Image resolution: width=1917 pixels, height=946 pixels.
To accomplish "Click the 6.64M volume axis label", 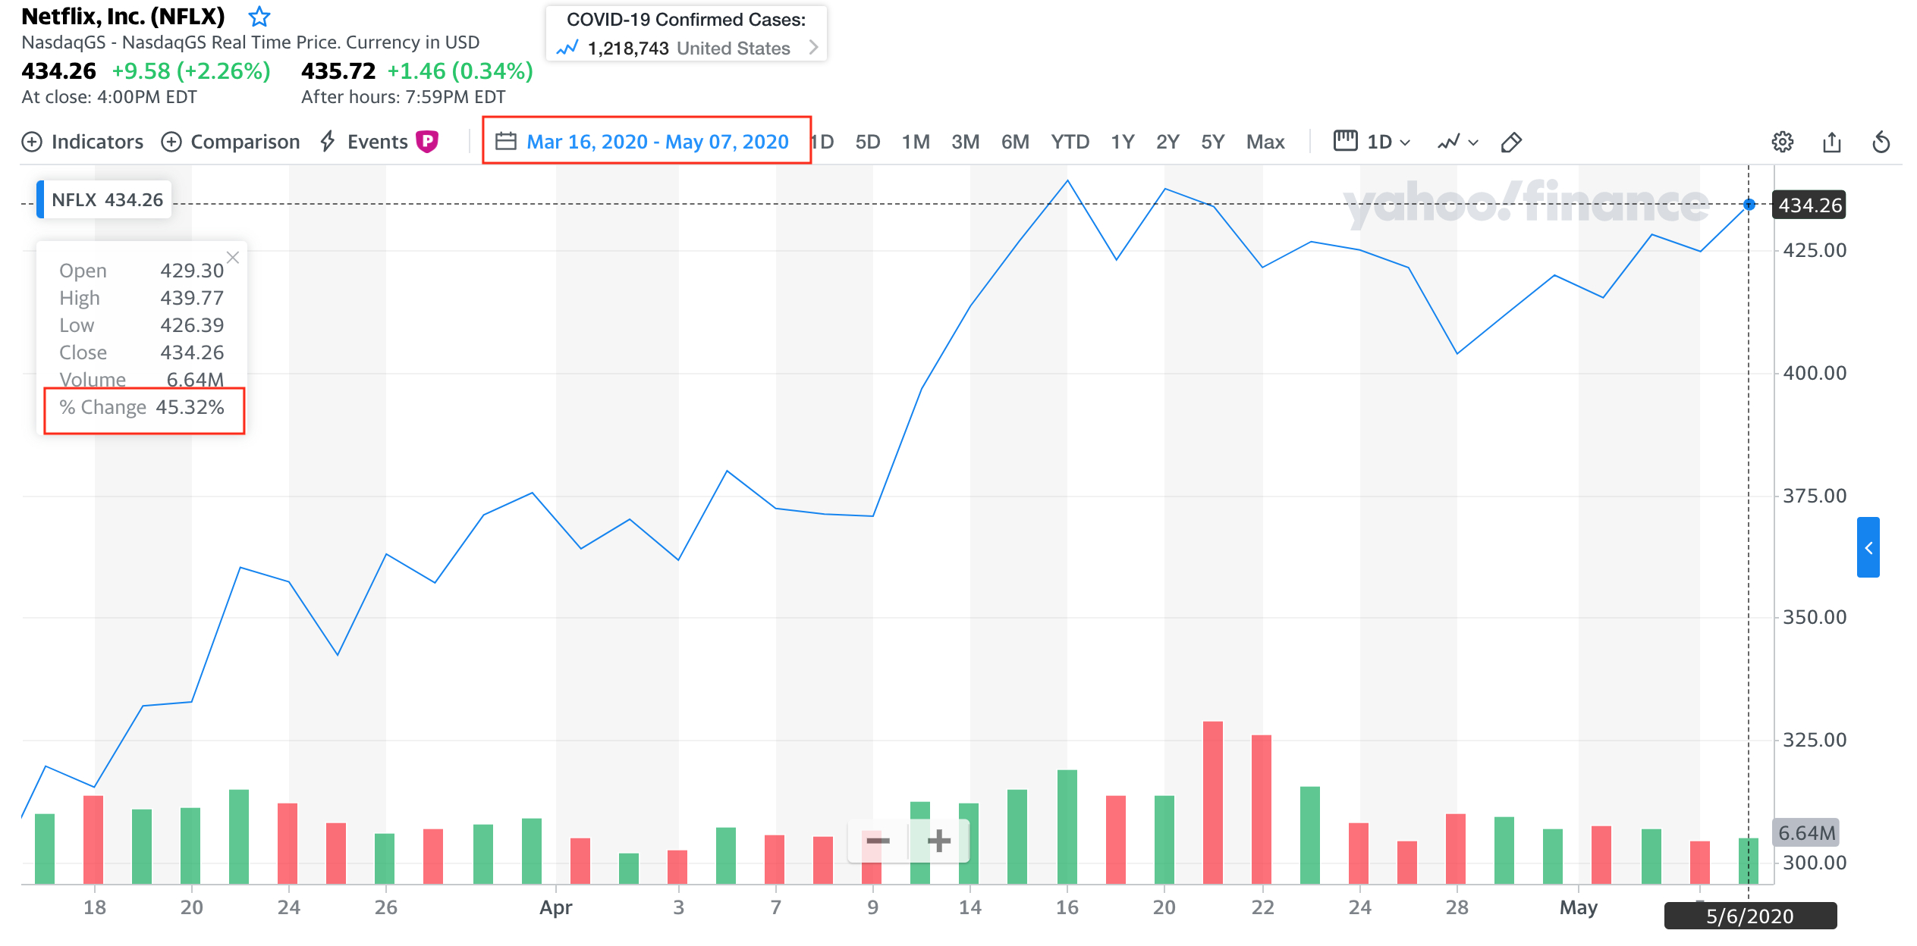I will [x=1806, y=832].
